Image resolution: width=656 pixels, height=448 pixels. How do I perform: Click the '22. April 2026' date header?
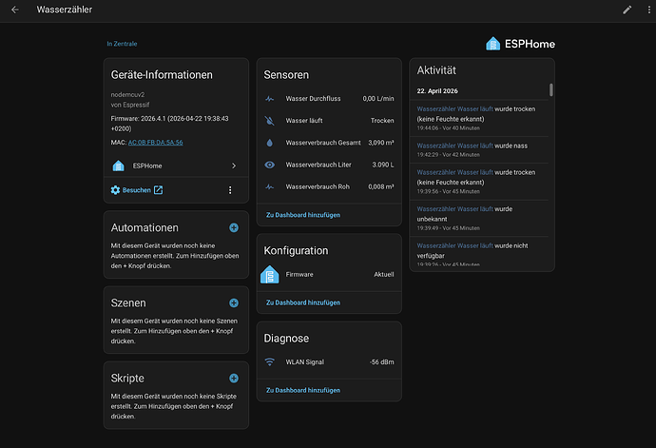[x=437, y=91]
